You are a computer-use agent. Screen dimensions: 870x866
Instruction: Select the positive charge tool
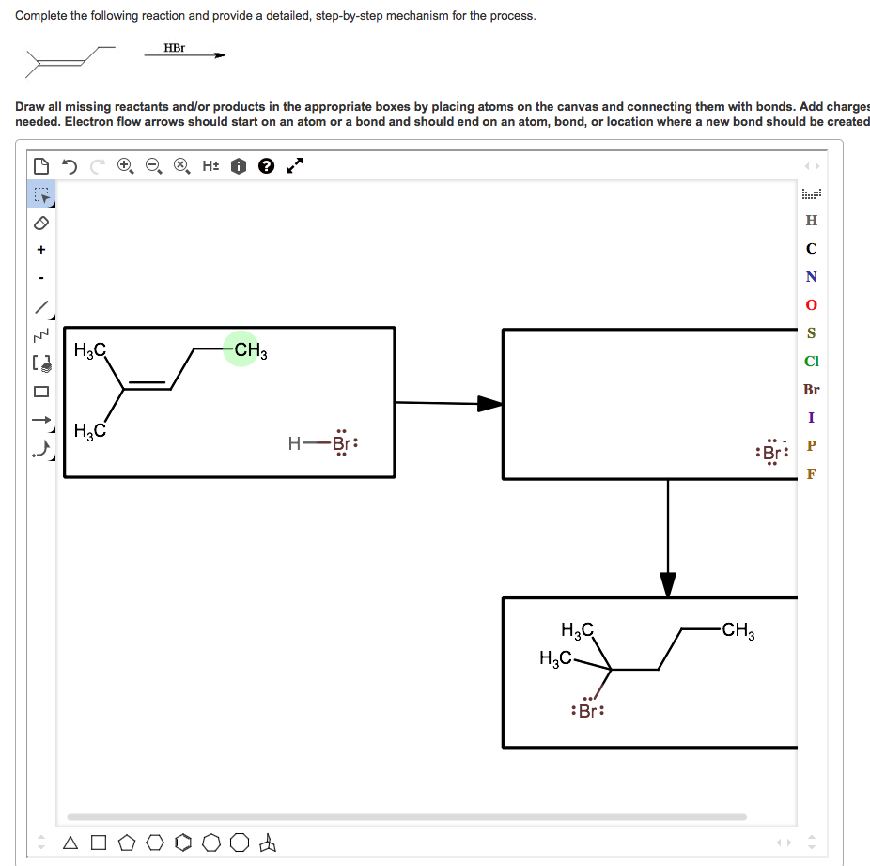(41, 250)
